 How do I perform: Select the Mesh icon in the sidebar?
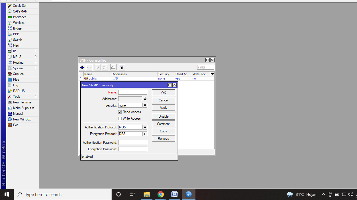click(x=10, y=45)
